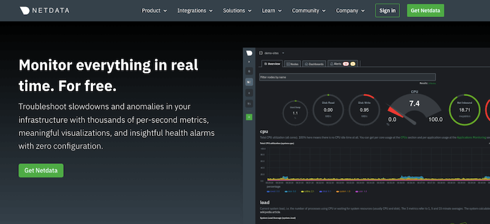Viewport: 490px width, 224px height.
Task: Expand the Learn menu
Action: point(272,10)
